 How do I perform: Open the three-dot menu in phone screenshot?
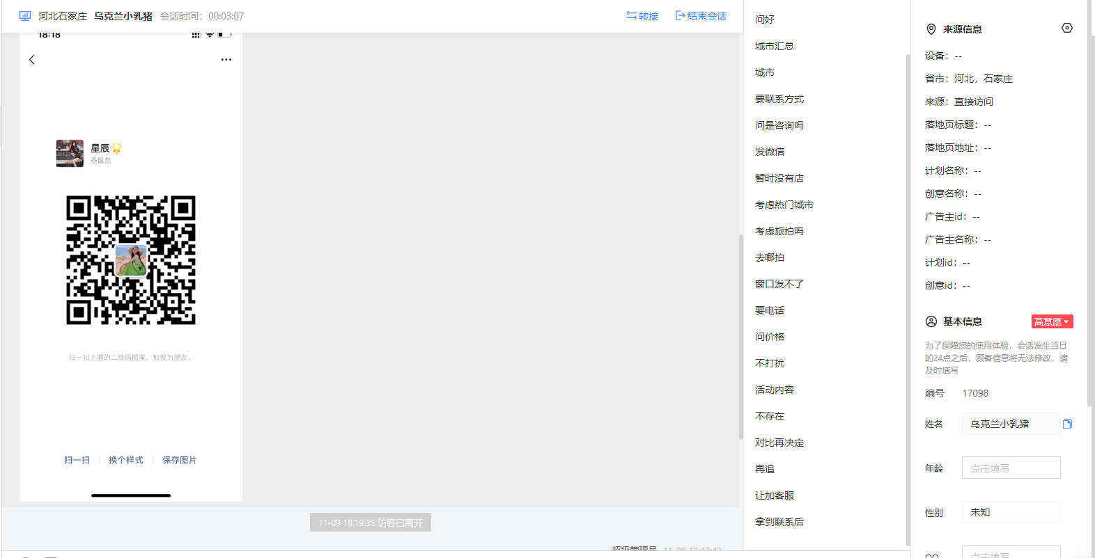pos(226,60)
